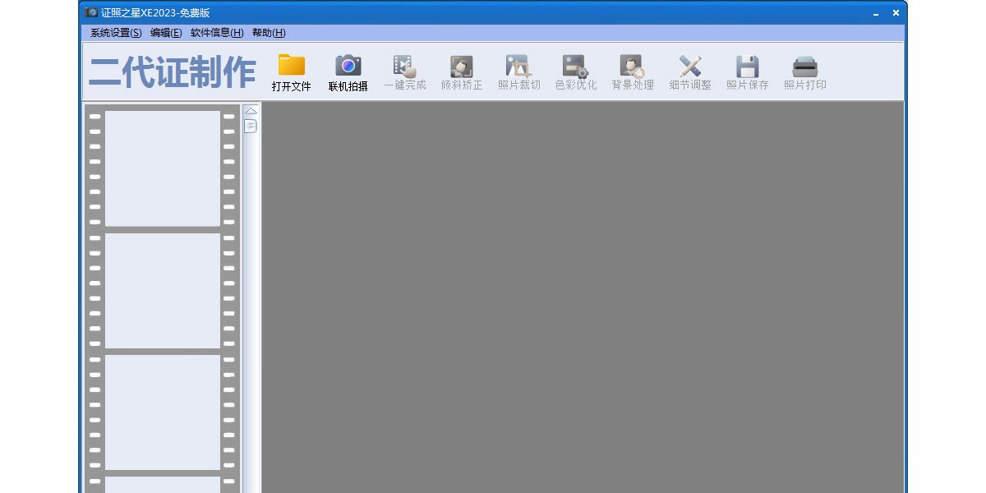
Task: Start 联机拍摄 camera capture
Action: tap(348, 66)
